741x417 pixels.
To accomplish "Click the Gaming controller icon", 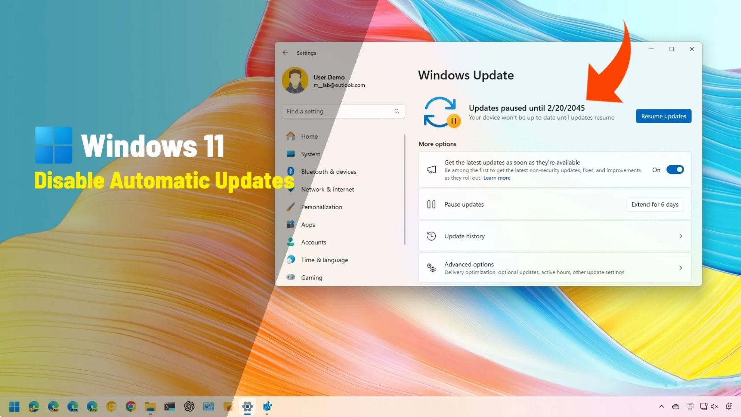I will [291, 277].
